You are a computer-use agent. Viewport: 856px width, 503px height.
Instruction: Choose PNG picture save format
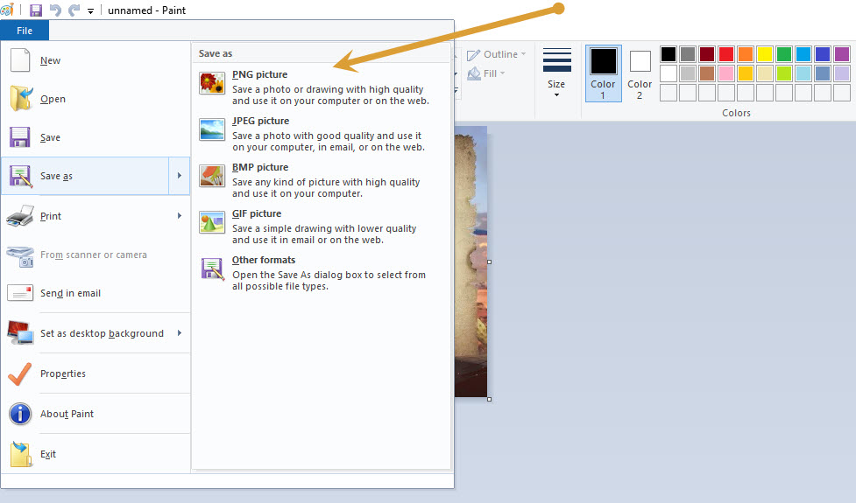(x=322, y=87)
